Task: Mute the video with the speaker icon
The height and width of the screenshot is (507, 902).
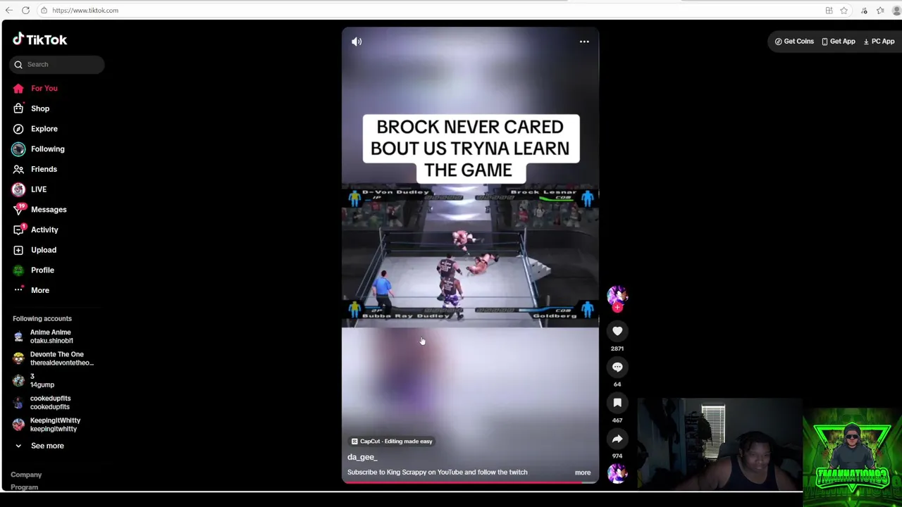Action: tap(357, 42)
